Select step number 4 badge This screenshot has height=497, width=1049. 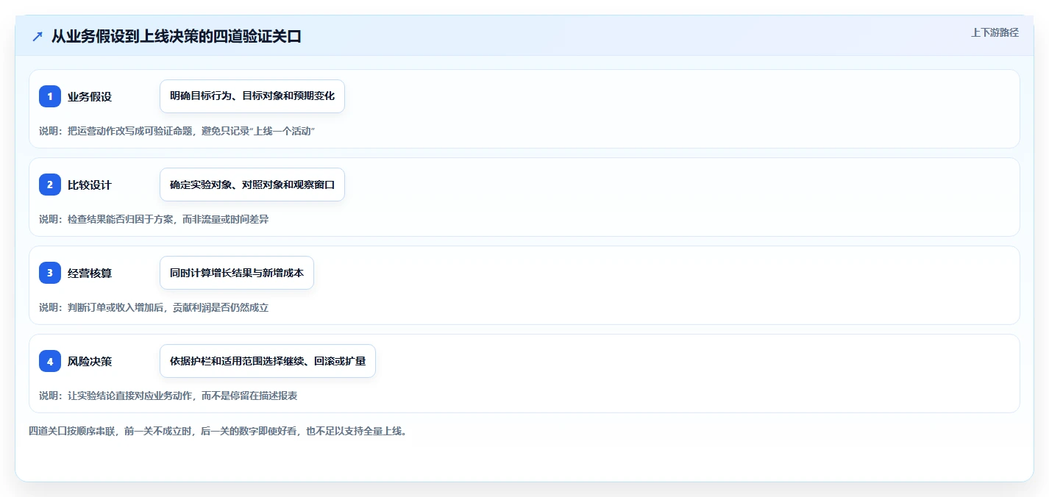pos(50,361)
